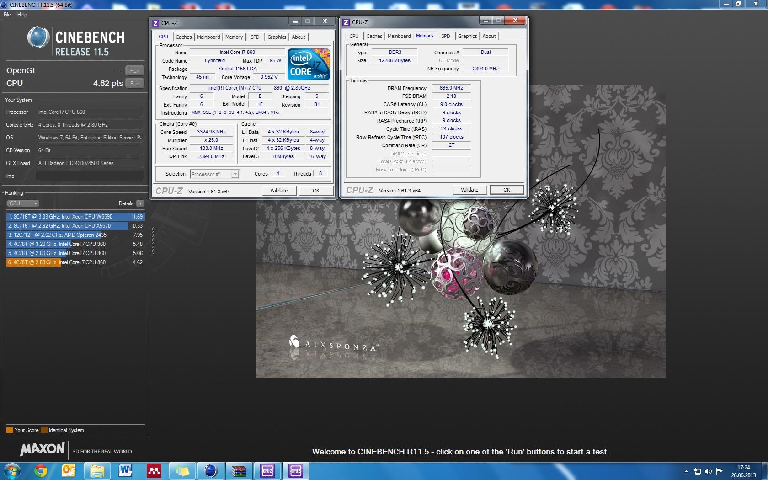768x480 pixels.
Task: Open the Processor #1 selection dropdown
Action: tap(214, 174)
